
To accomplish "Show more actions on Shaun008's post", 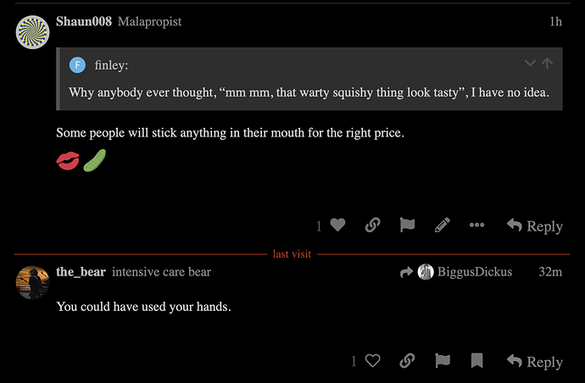I will coord(476,225).
